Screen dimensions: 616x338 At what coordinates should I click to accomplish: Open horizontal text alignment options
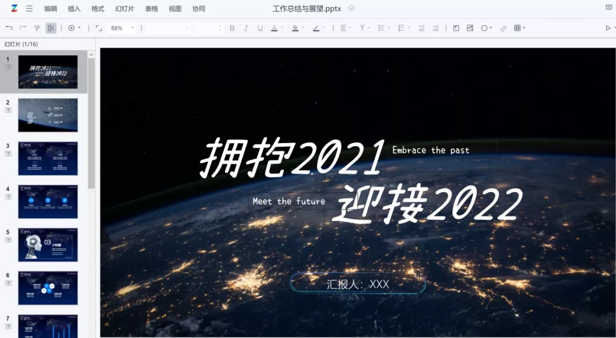pyautogui.click(x=345, y=28)
